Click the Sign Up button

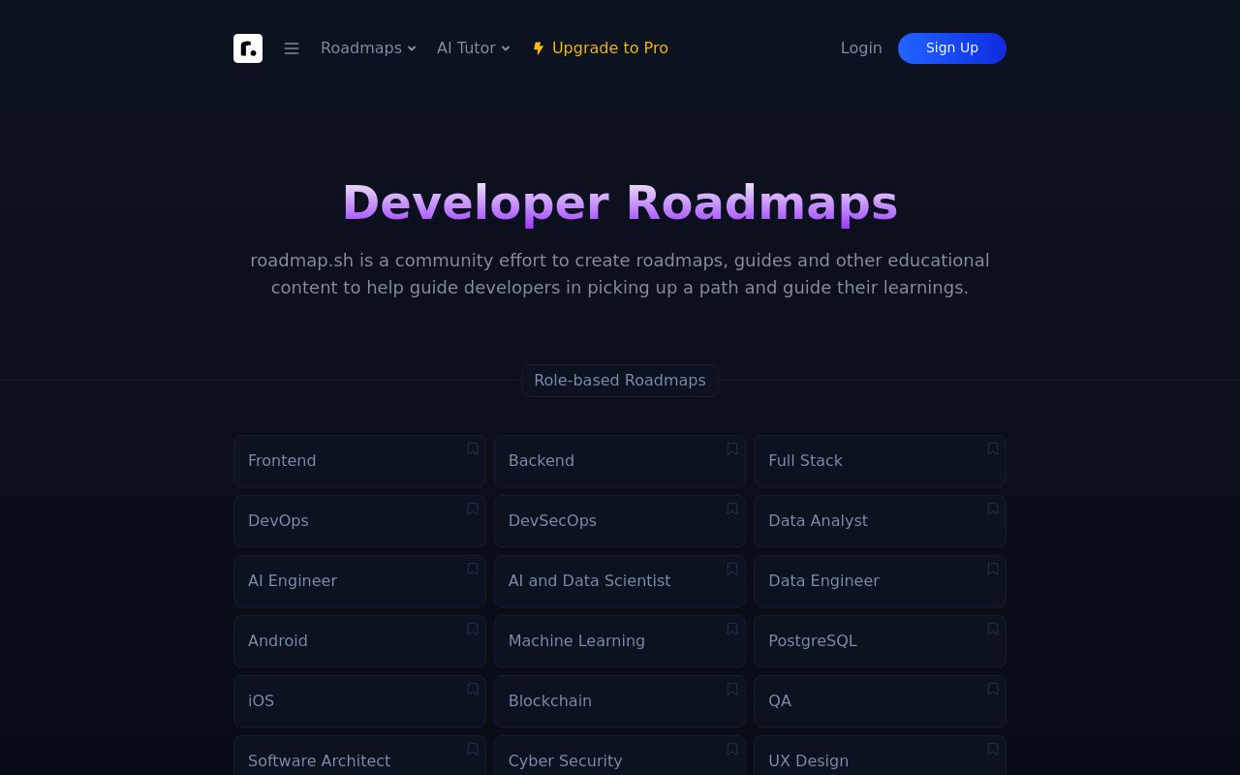tap(952, 47)
